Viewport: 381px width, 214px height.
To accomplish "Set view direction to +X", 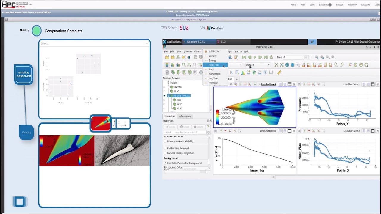I will 304,65.
